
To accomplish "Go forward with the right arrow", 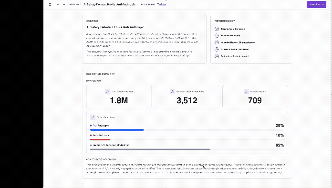I will coord(64,4).
